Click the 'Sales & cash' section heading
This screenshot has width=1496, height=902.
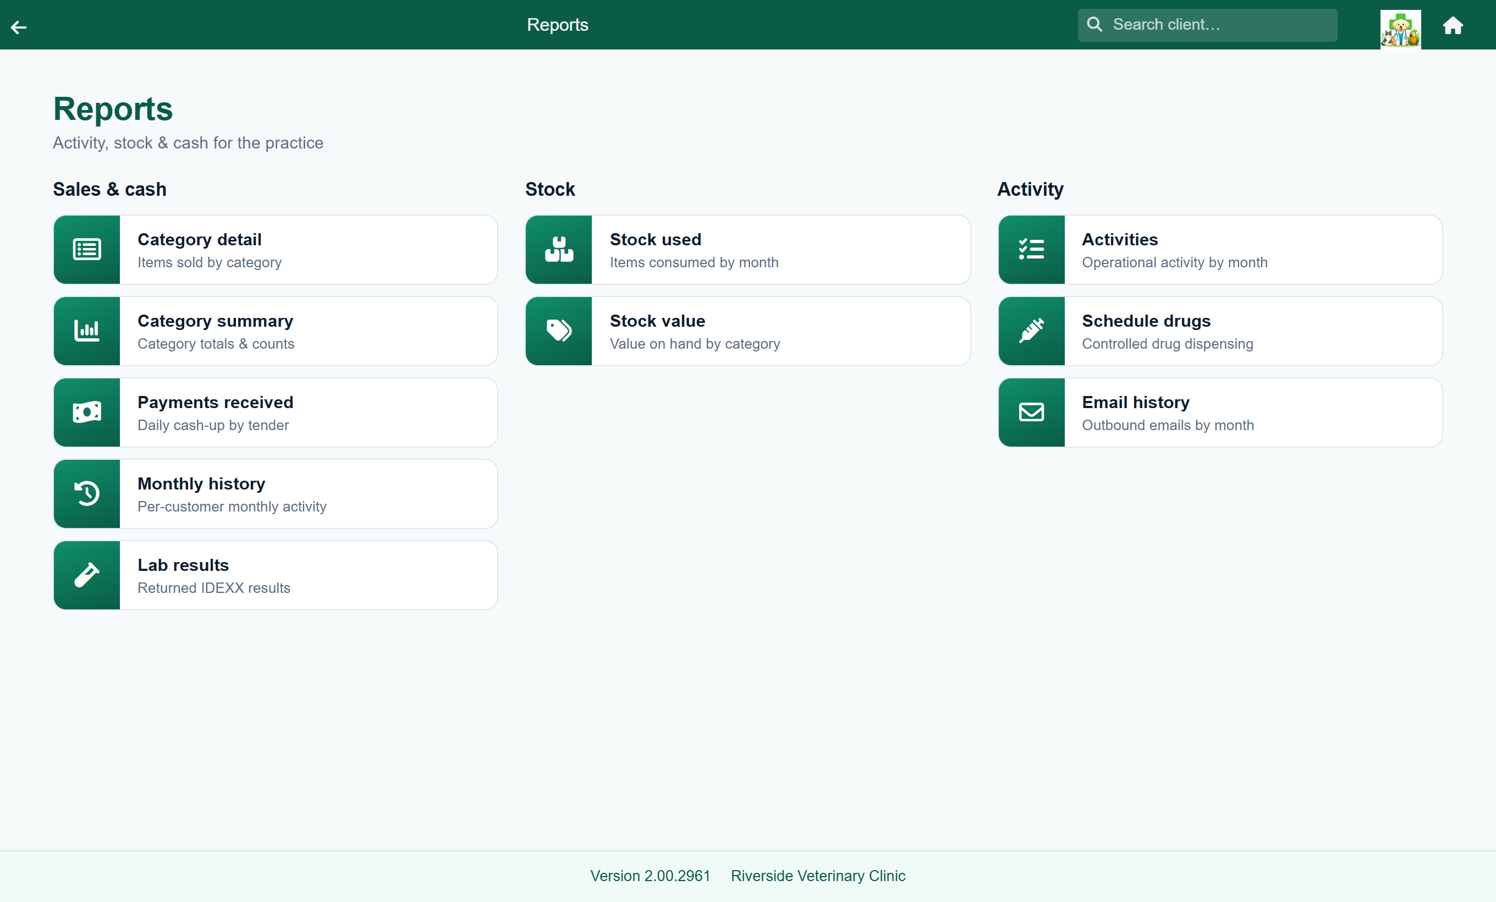(x=109, y=189)
